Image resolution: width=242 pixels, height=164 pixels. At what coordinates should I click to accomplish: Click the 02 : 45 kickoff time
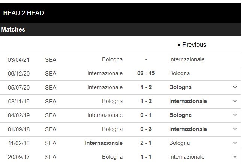[x=146, y=73]
